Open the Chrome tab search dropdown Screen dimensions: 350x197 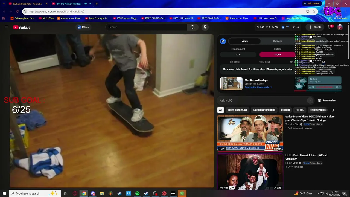coord(4,4)
